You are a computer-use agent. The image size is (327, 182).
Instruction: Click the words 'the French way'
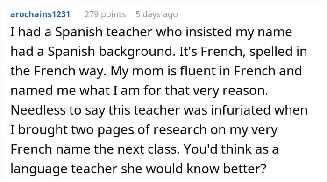point(57,71)
